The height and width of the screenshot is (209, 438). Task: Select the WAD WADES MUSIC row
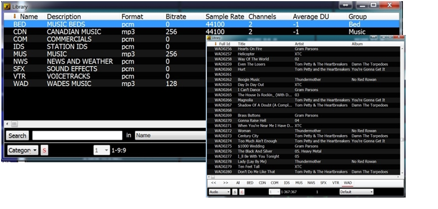click(x=105, y=83)
